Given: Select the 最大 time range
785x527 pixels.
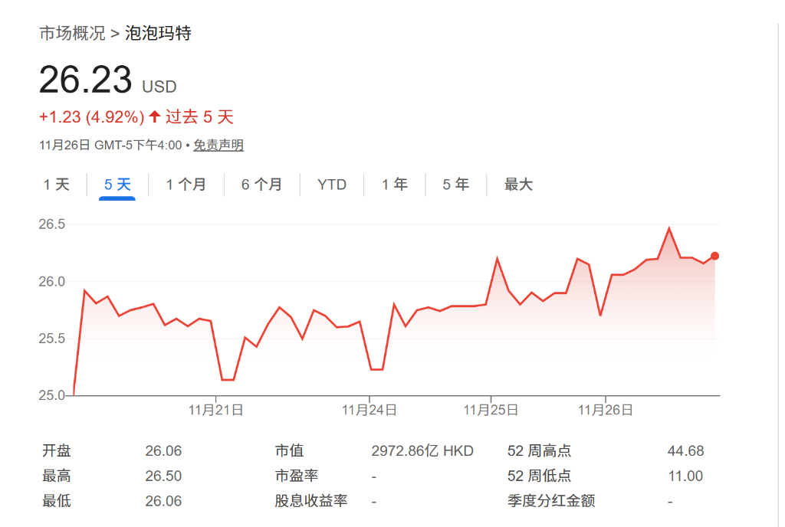Looking at the screenshot, I should click(x=518, y=184).
